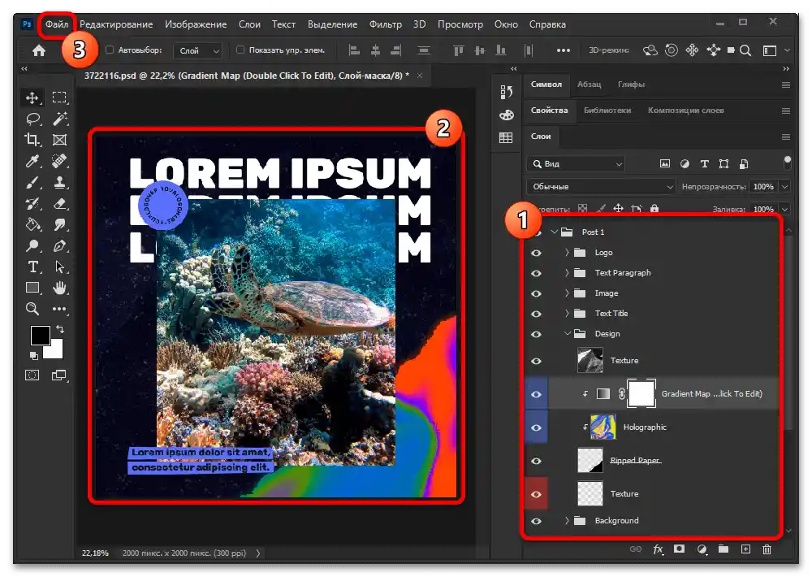
Task: Toggle visibility of Holographic layer
Action: click(536, 427)
